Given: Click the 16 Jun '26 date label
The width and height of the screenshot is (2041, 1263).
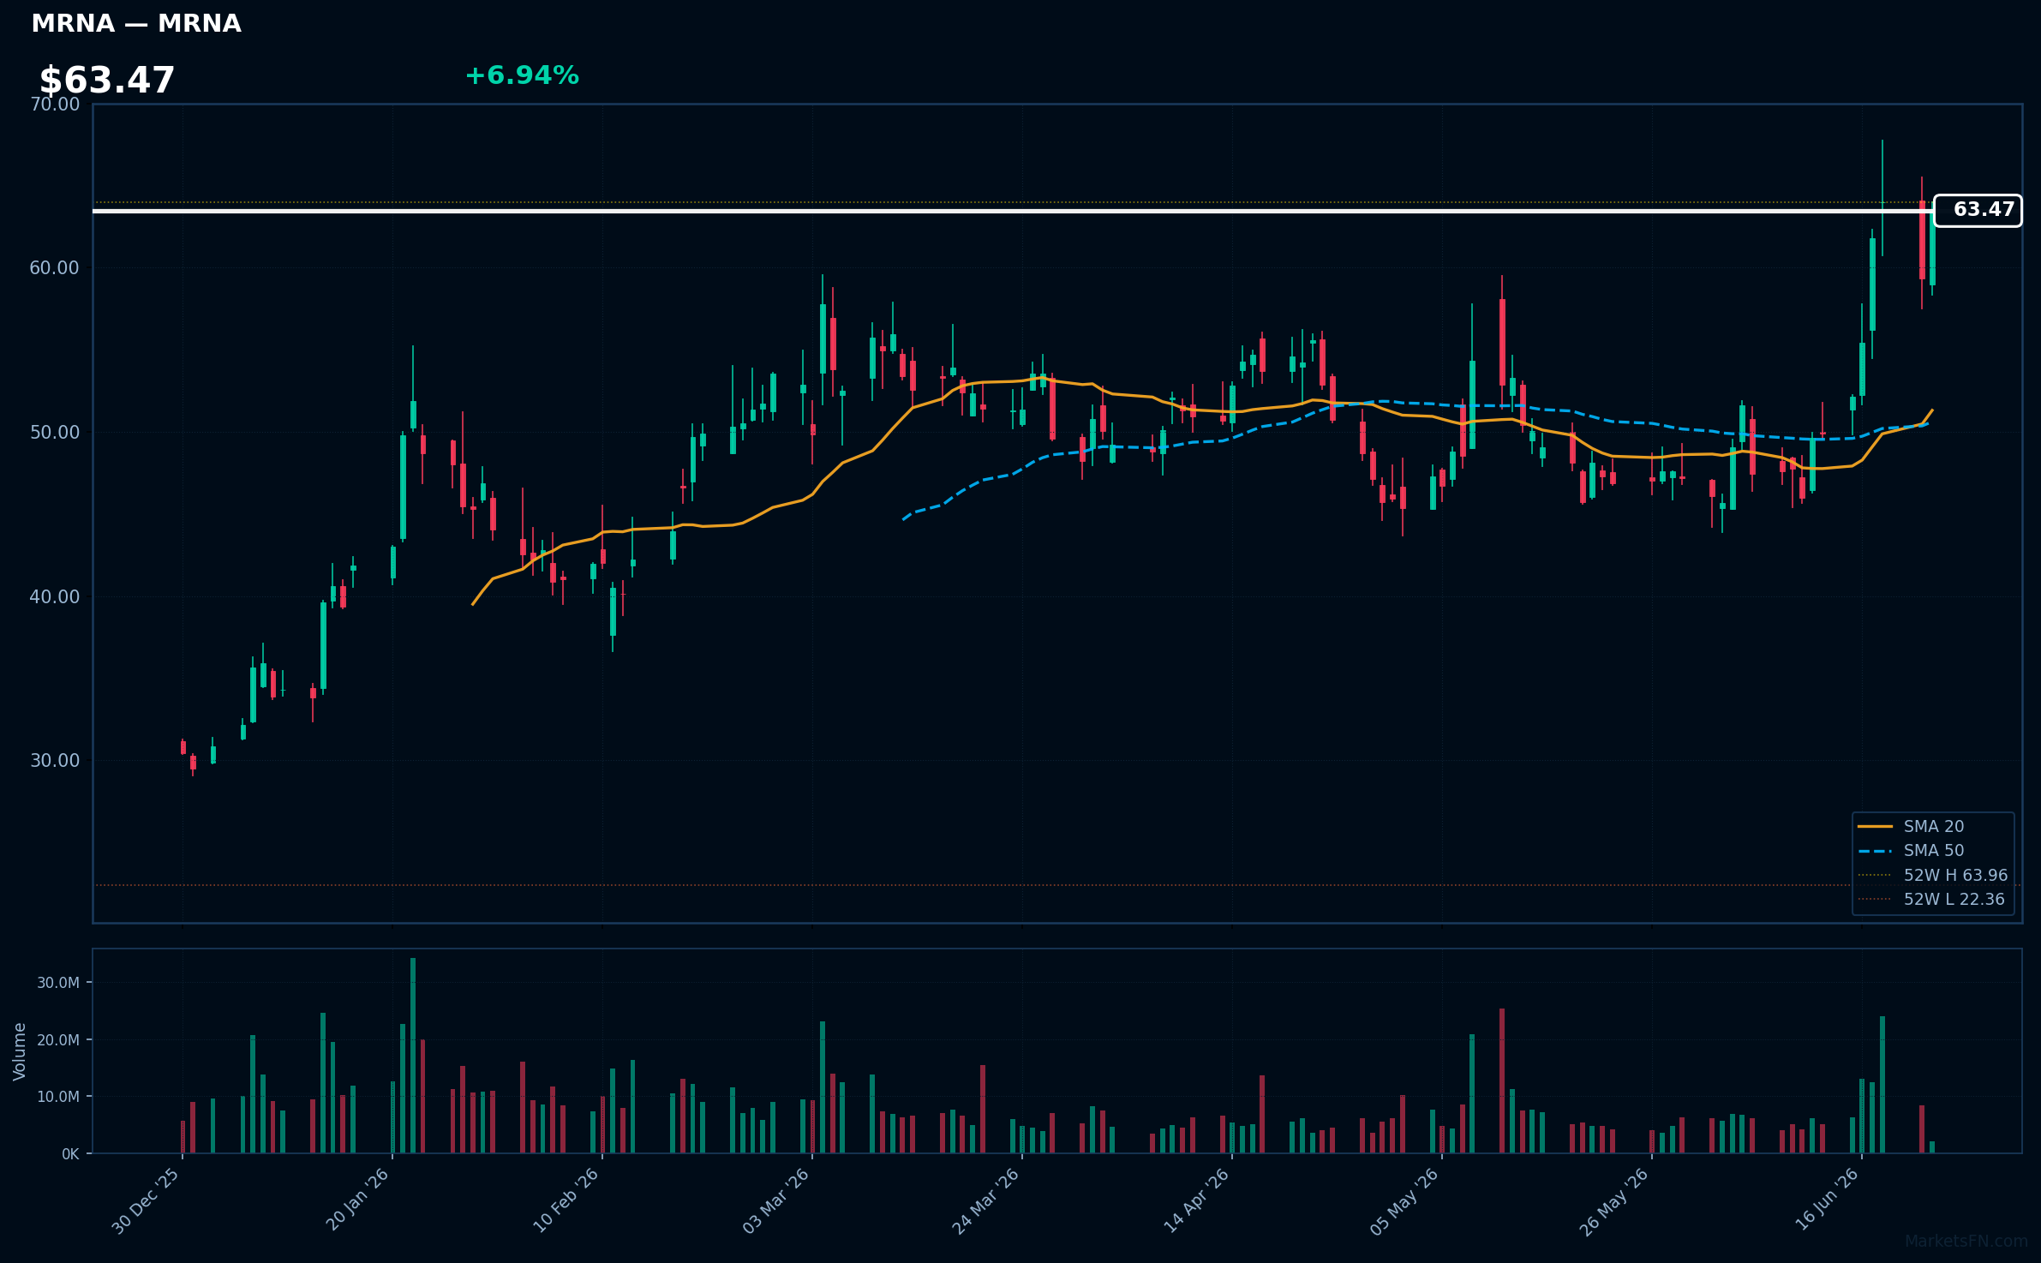Looking at the screenshot, I should click(1827, 1200).
